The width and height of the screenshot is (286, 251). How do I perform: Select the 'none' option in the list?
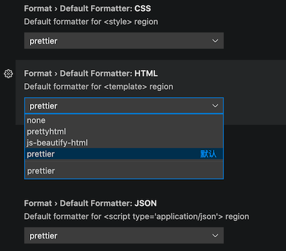124,121
